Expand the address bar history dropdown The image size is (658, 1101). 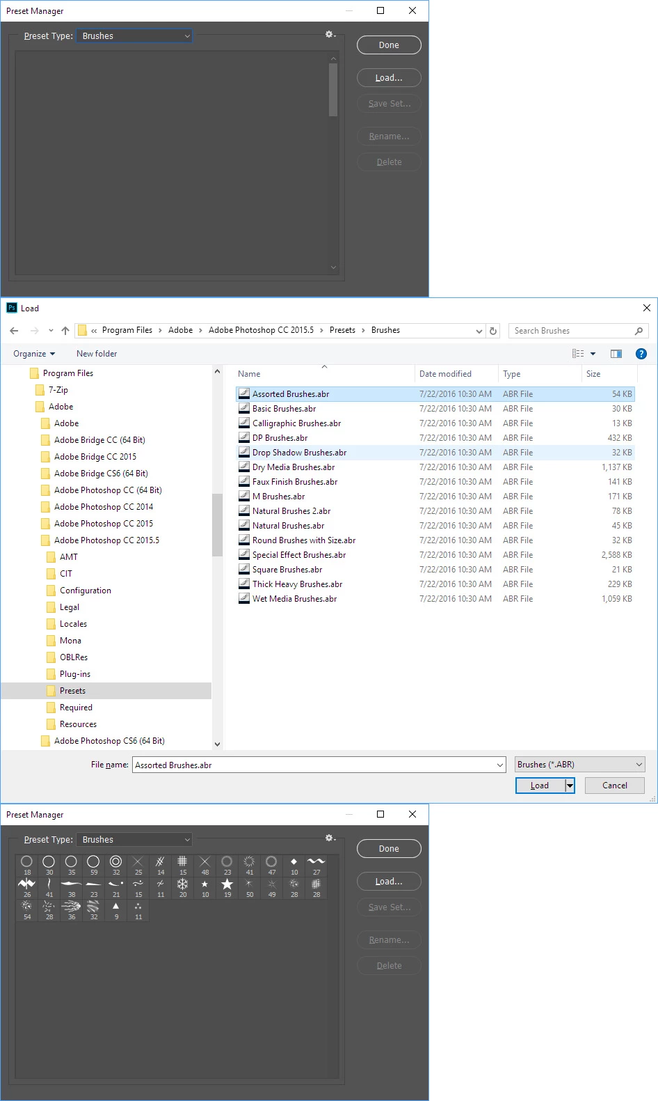(479, 331)
